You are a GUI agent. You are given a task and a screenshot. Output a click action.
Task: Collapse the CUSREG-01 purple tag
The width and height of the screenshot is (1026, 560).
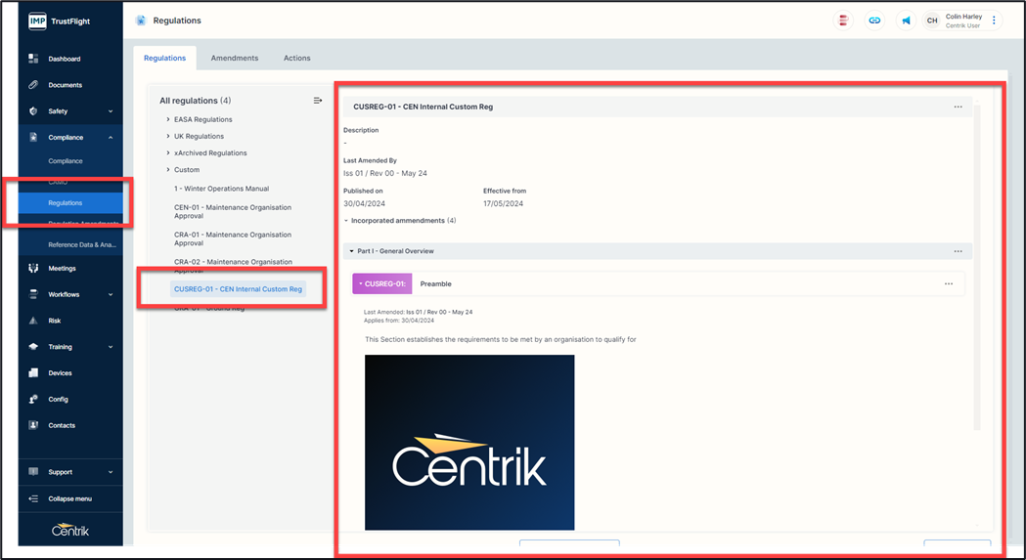coord(382,284)
